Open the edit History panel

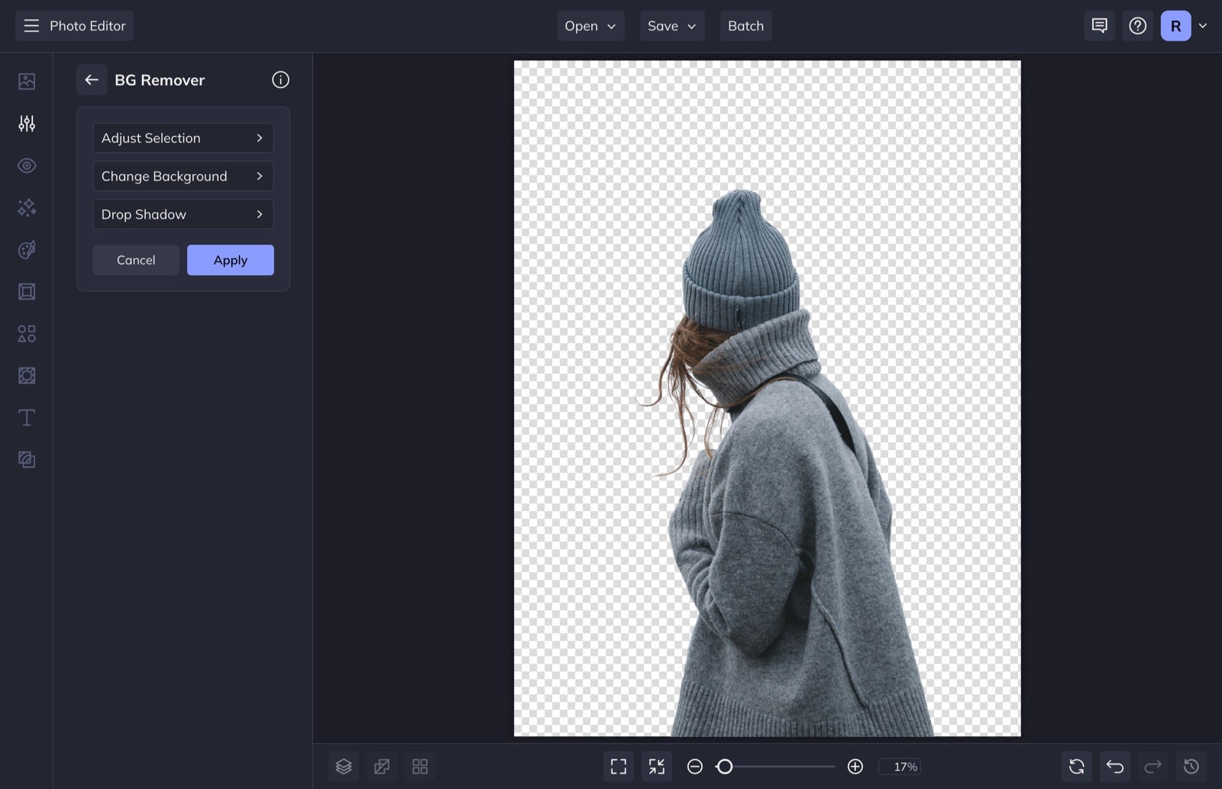(x=1191, y=766)
